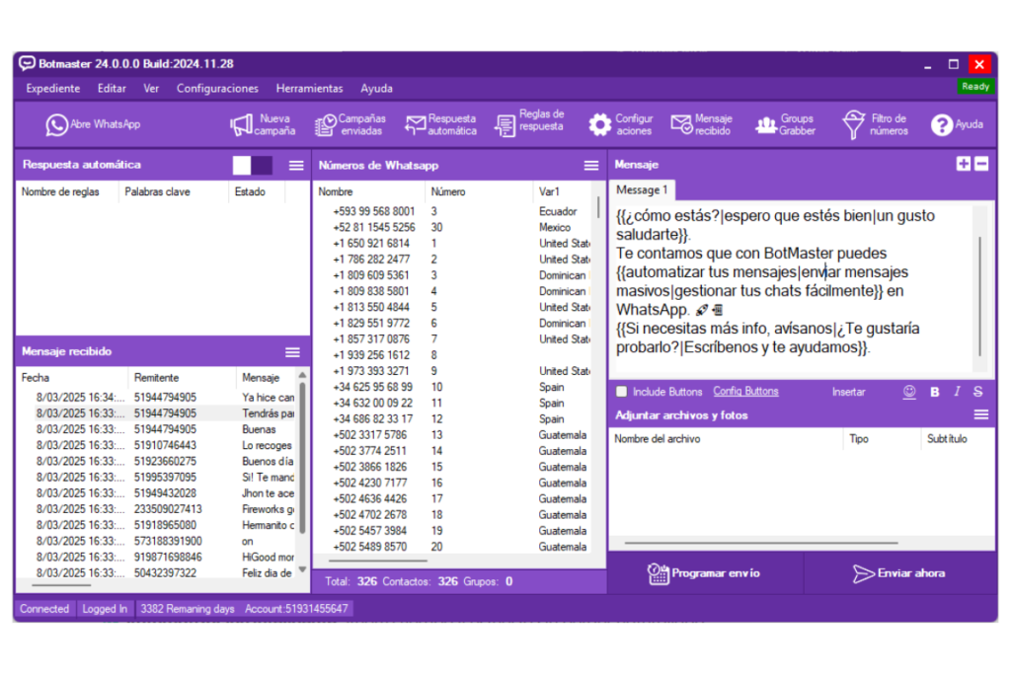This screenshot has width=1011, height=674.
Task: Click Mensaje recibido scroll up arrow
Action: [x=302, y=375]
